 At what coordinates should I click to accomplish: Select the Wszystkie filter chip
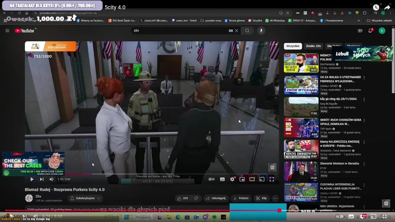pyautogui.click(x=293, y=46)
